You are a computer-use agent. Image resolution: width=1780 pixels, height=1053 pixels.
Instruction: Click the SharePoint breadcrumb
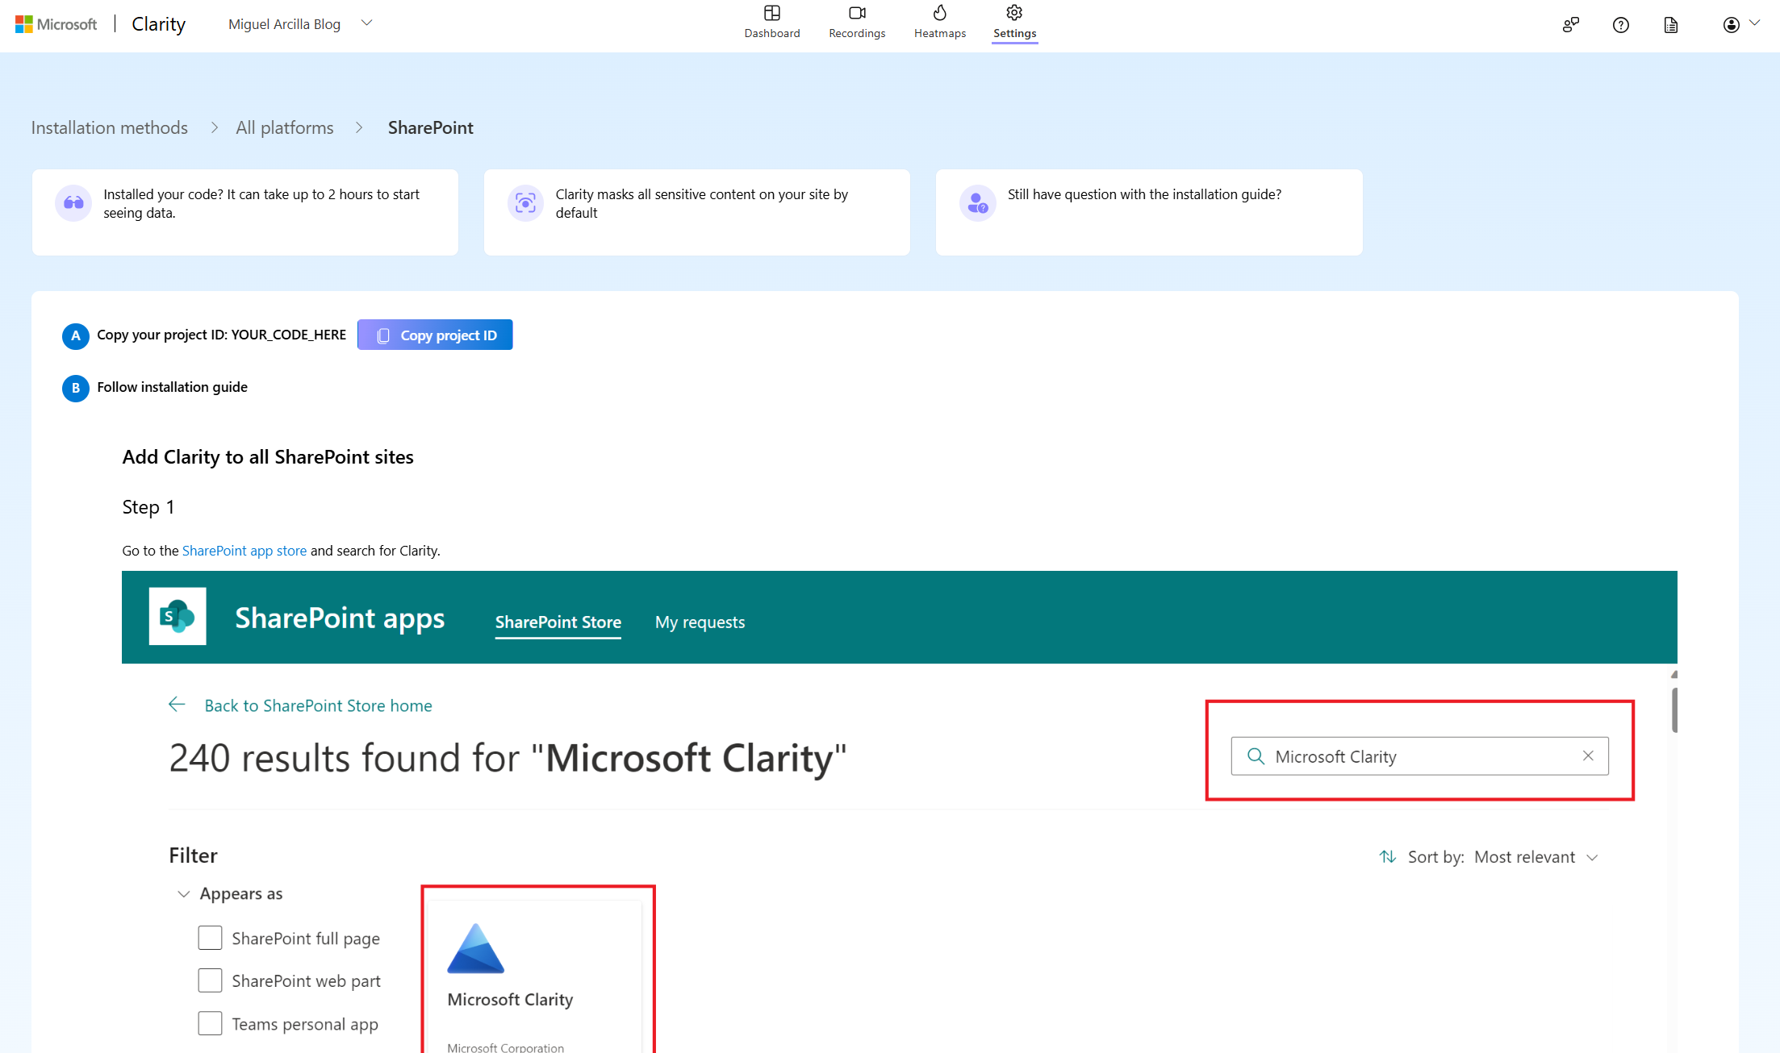coord(430,127)
